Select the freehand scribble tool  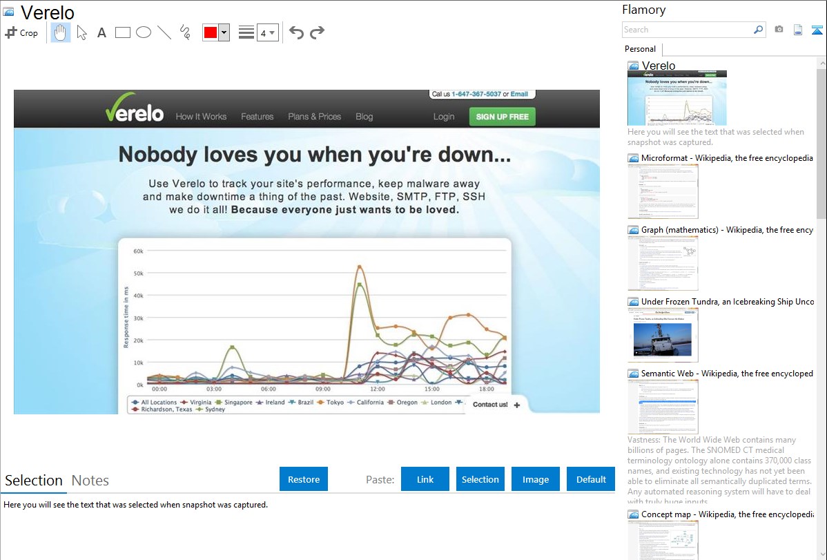pos(185,32)
